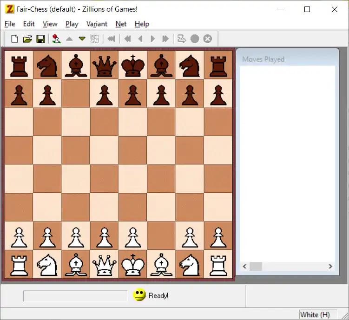The width and height of the screenshot is (349, 320).
Task: Click the Moves Played list area
Action: (x=287, y=163)
